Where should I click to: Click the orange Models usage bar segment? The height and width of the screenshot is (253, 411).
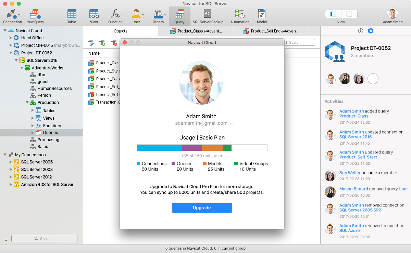[x=213, y=148]
